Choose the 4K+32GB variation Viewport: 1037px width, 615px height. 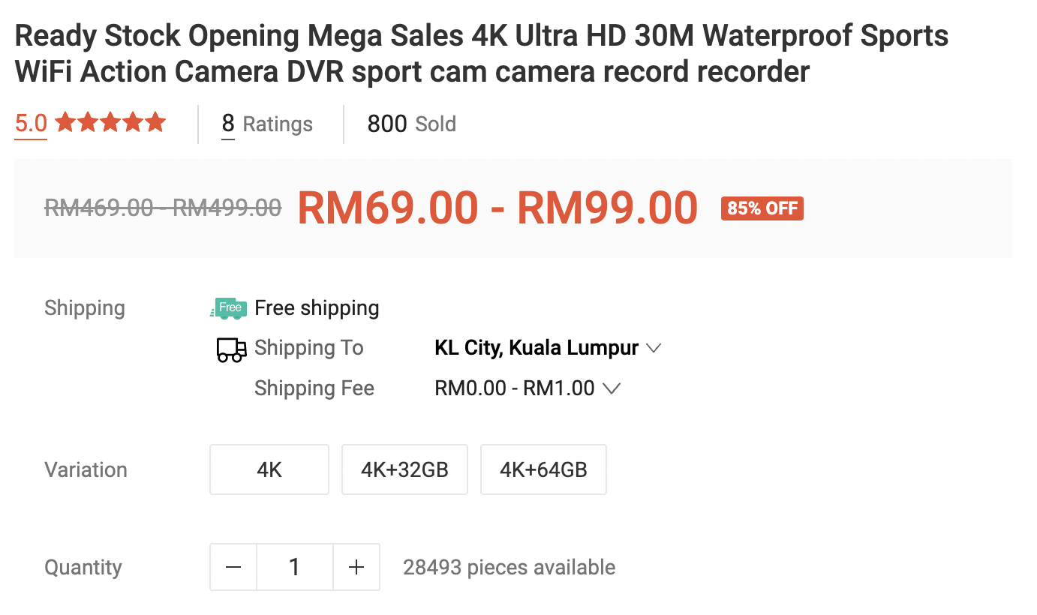click(404, 470)
